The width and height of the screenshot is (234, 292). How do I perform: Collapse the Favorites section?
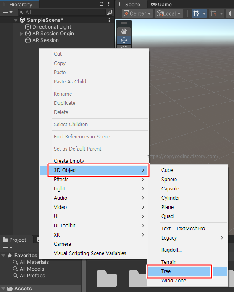point(3,255)
